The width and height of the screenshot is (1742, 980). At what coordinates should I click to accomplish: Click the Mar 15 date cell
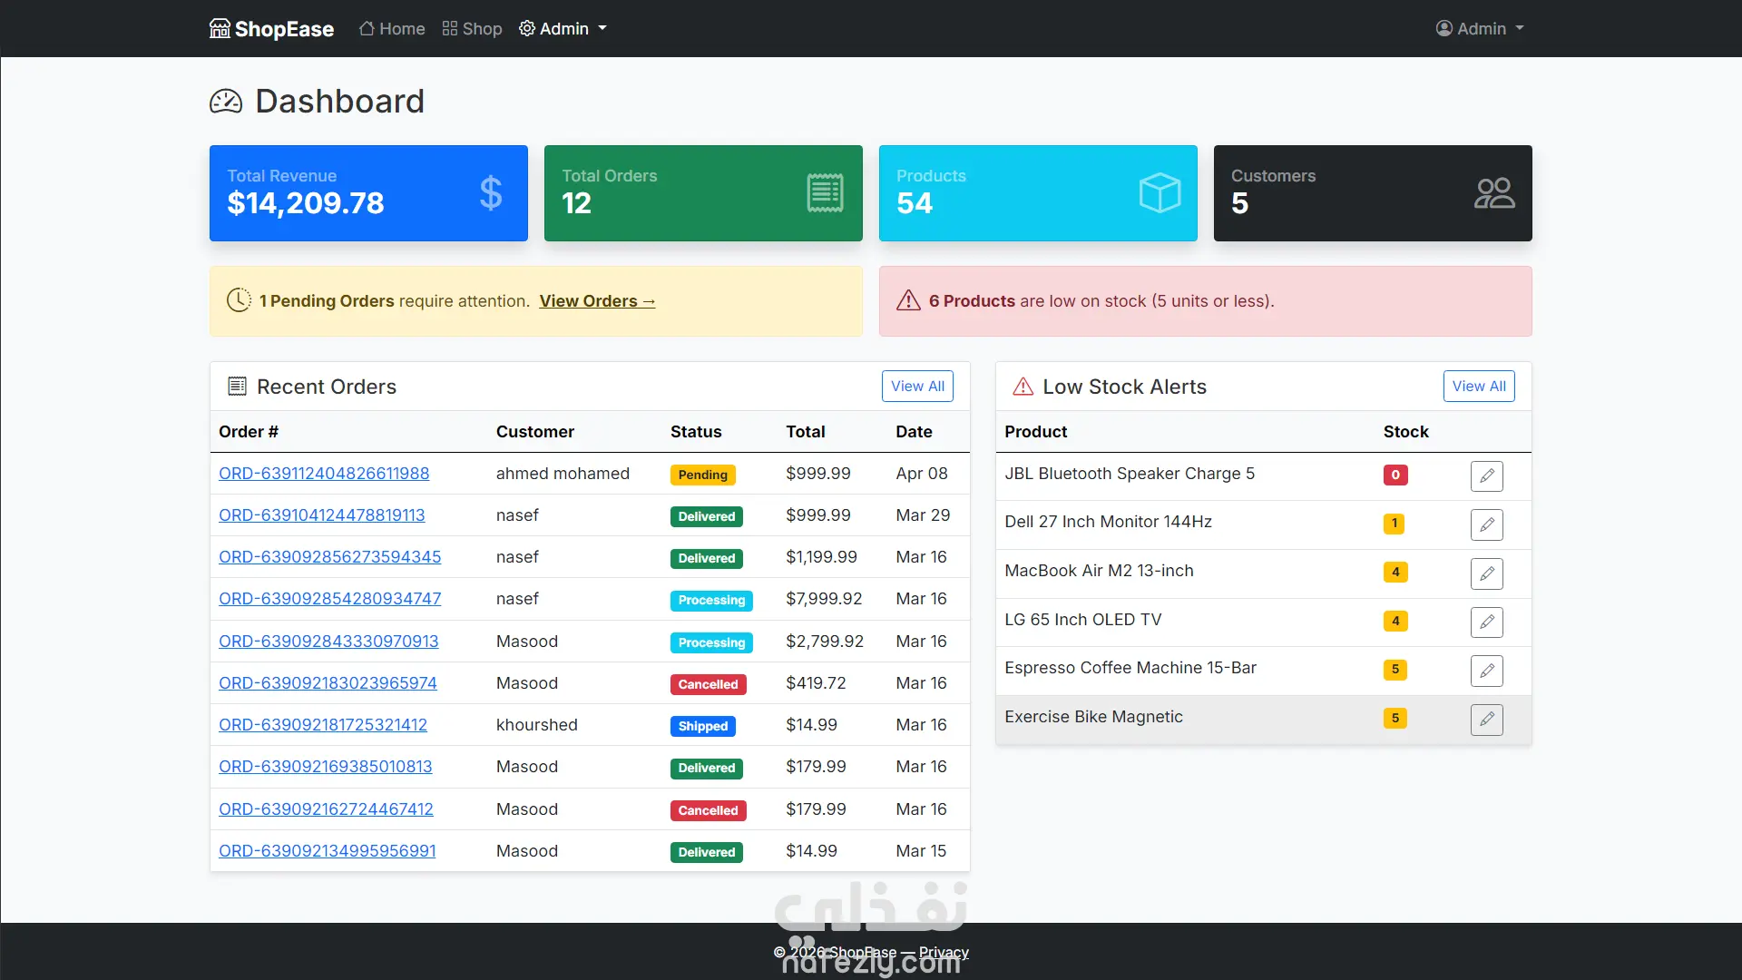(921, 851)
